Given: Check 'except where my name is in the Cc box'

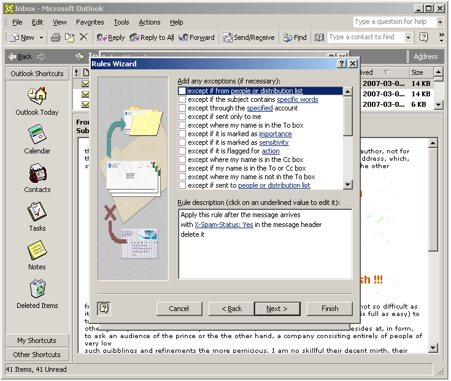Looking at the screenshot, I should [182, 160].
